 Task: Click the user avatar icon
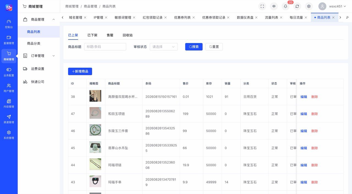(x=322, y=6)
